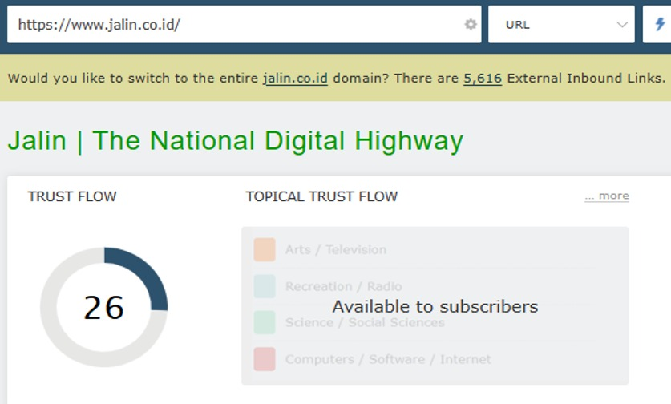
Task: Follow the jalin.co.id domain link
Action: [295, 79]
